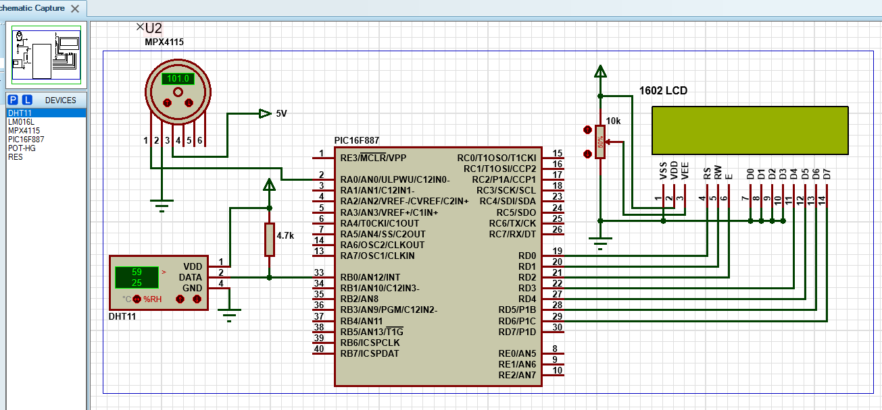The image size is (882, 410).
Task: Click the 5V power terminal symbol
Action: click(266, 115)
